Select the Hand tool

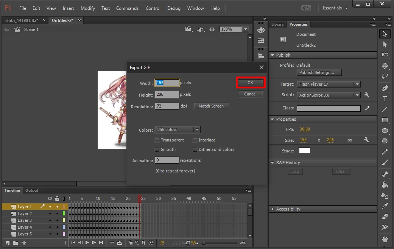(x=385, y=239)
